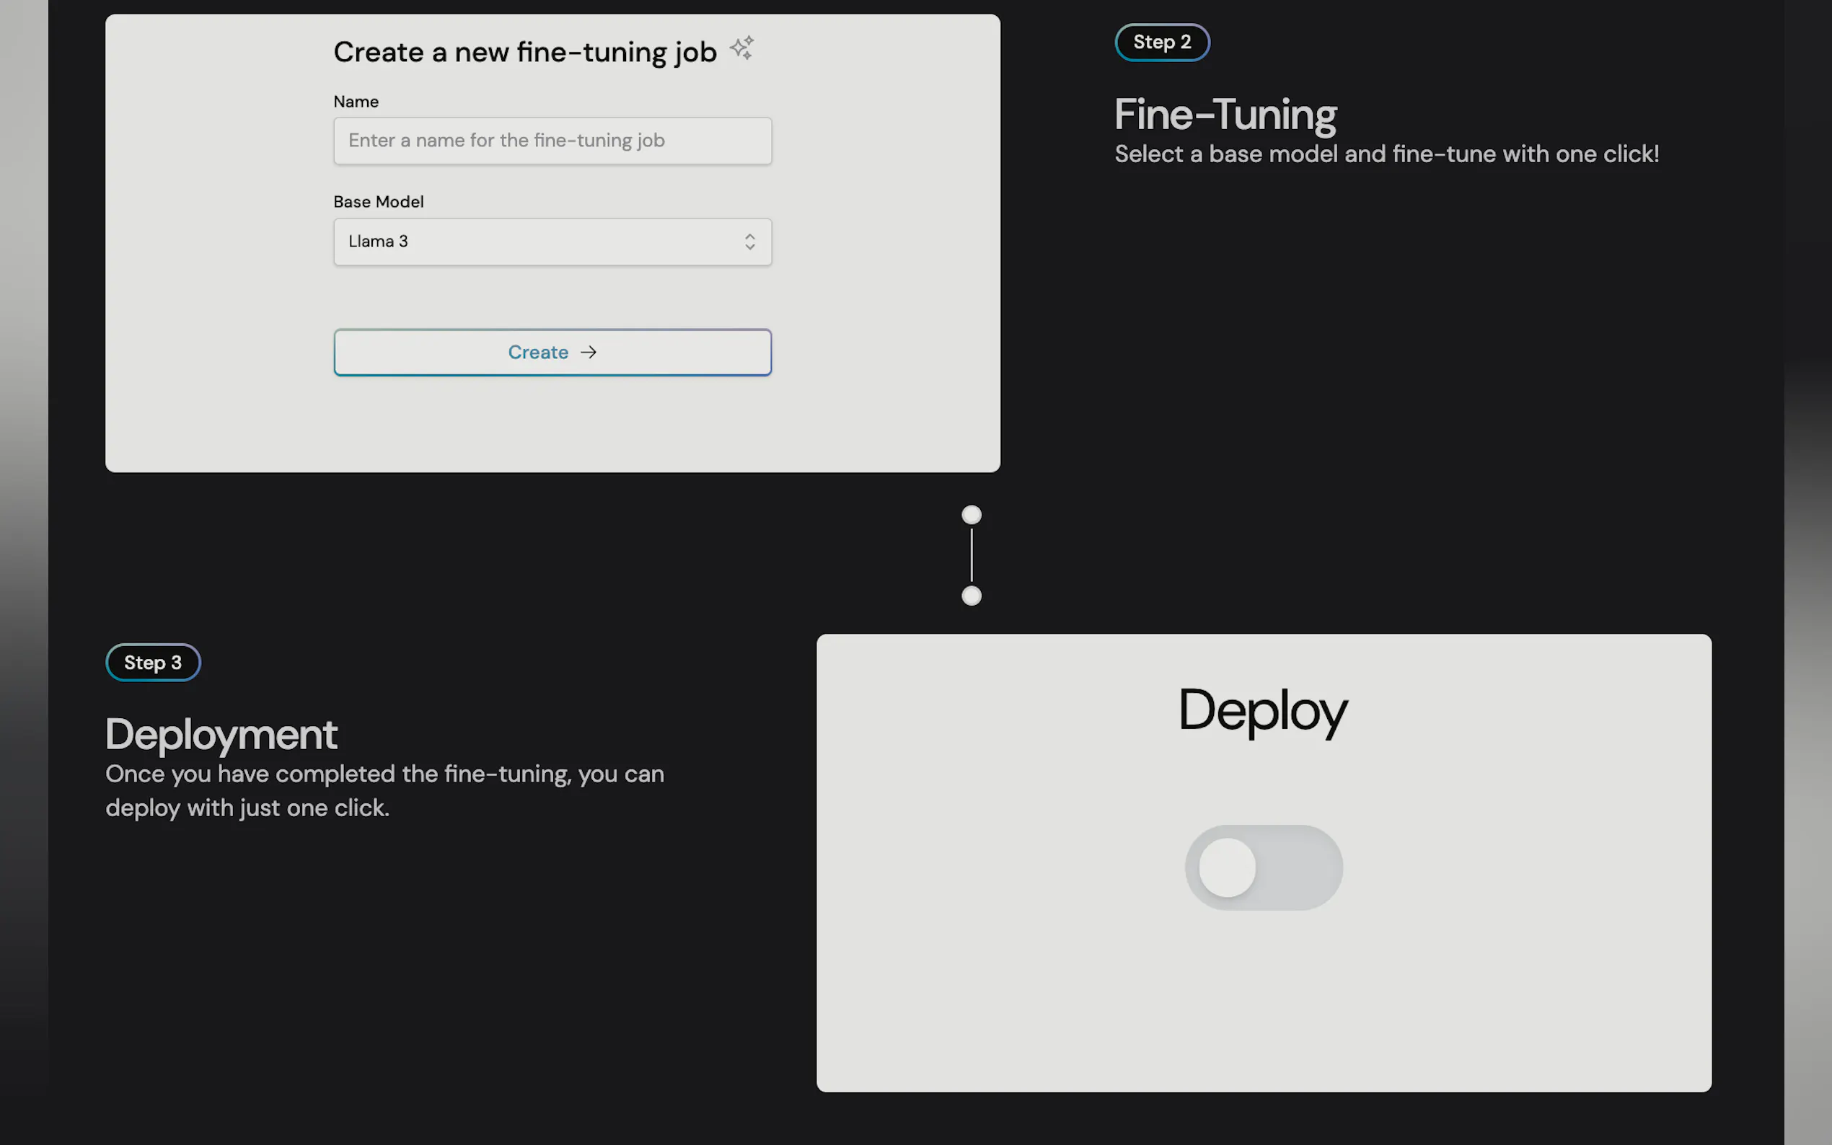Click the sparkles icon beside job title
The image size is (1832, 1145).
click(741, 48)
